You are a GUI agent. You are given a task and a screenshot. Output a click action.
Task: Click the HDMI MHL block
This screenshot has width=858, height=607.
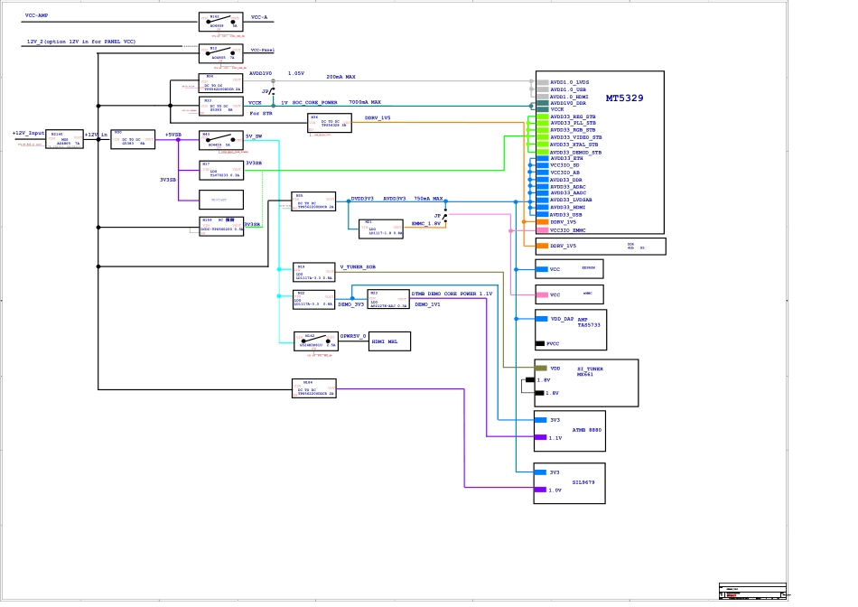389,341
